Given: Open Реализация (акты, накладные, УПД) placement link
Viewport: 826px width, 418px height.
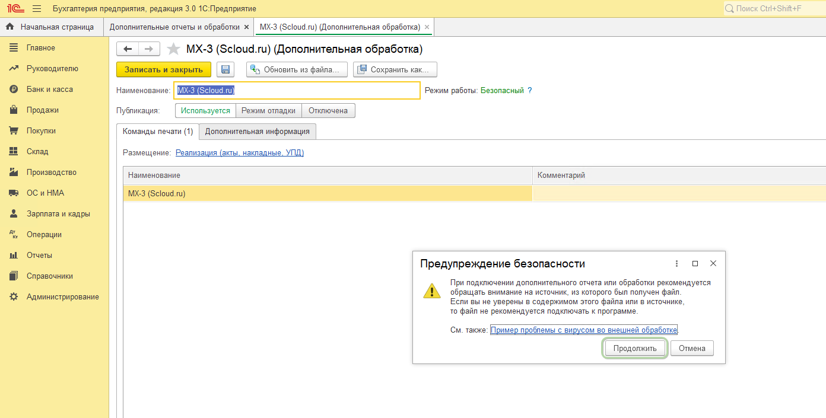Looking at the screenshot, I should point(240,152).
